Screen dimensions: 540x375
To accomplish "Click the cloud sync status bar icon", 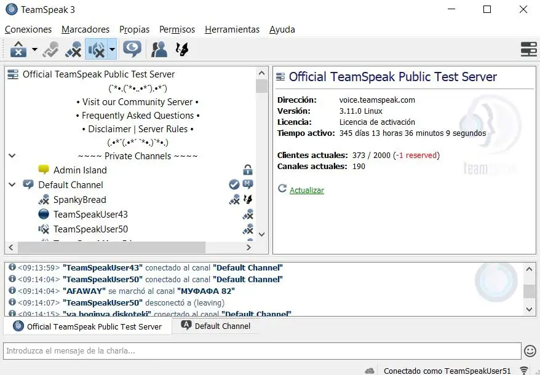I will 370,371.
